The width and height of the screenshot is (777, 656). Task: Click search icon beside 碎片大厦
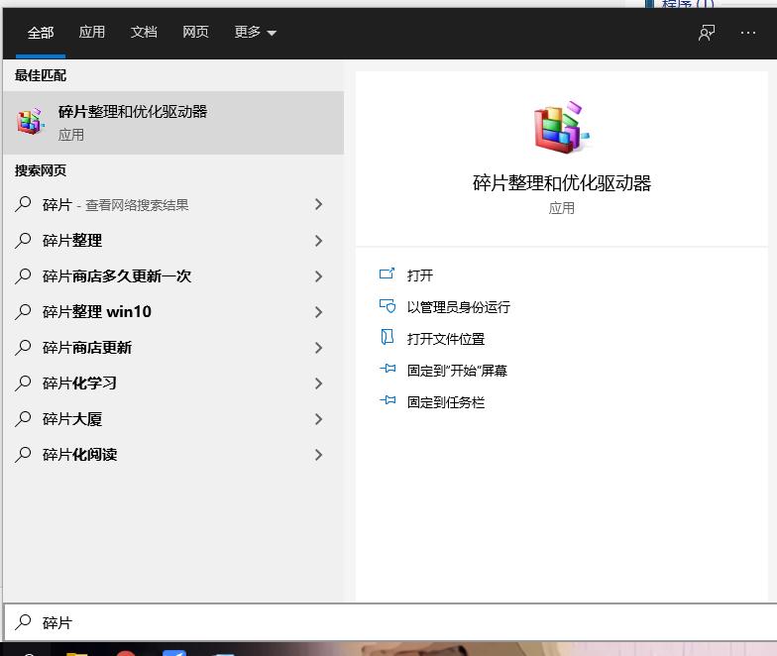(x=23, y=418)
